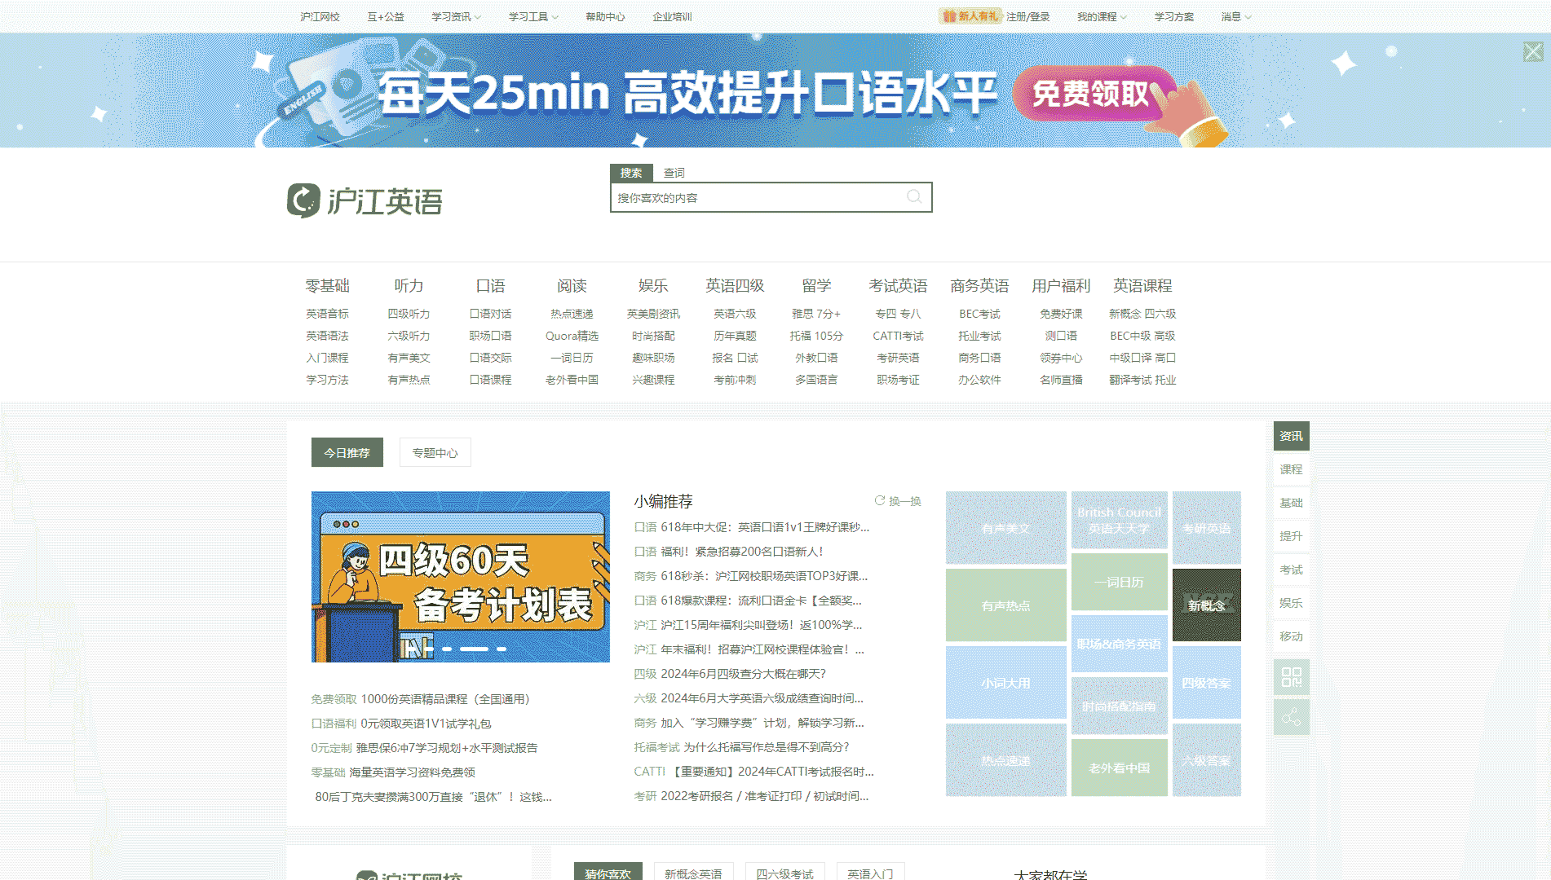Open the 四级60天备考计划表 banner image

[461, 577]
